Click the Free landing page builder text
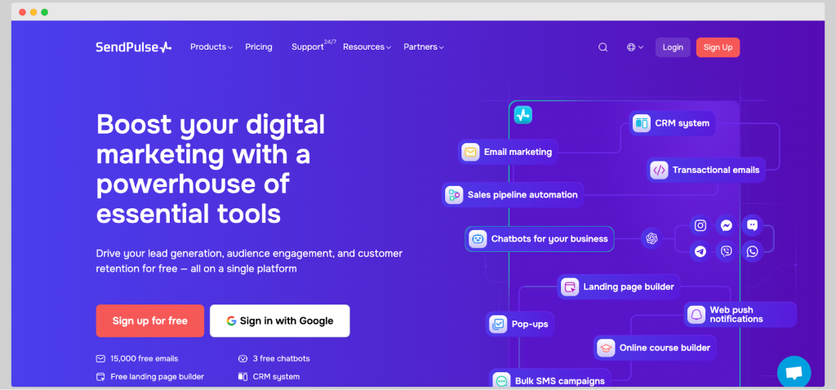Viewport: 836px width, 390px height. pyautogui.click(x=158, y=377)
